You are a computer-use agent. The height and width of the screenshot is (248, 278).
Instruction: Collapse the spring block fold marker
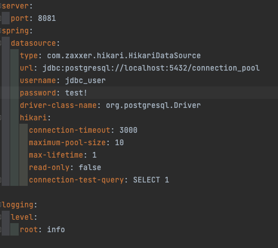[1, 31]
